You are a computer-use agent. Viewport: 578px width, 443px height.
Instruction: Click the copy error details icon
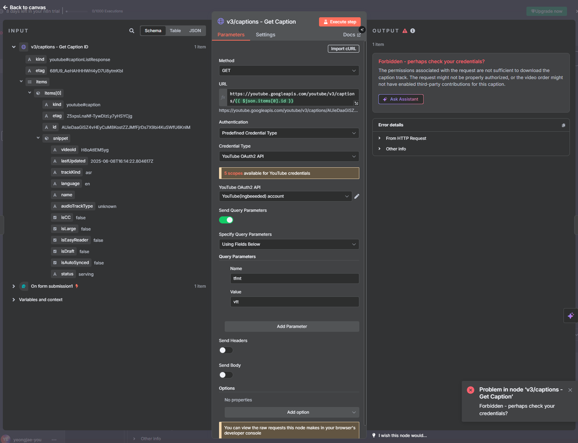[564, 125]
